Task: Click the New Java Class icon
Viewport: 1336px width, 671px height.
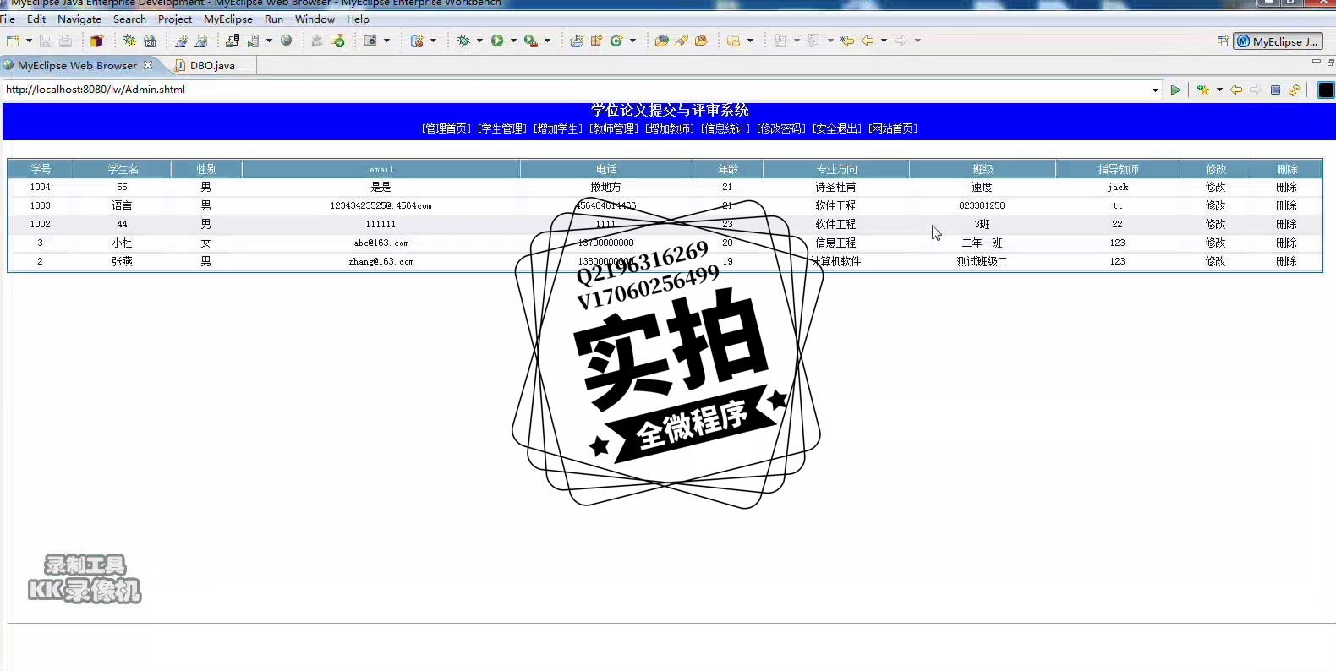Action: 616,41
